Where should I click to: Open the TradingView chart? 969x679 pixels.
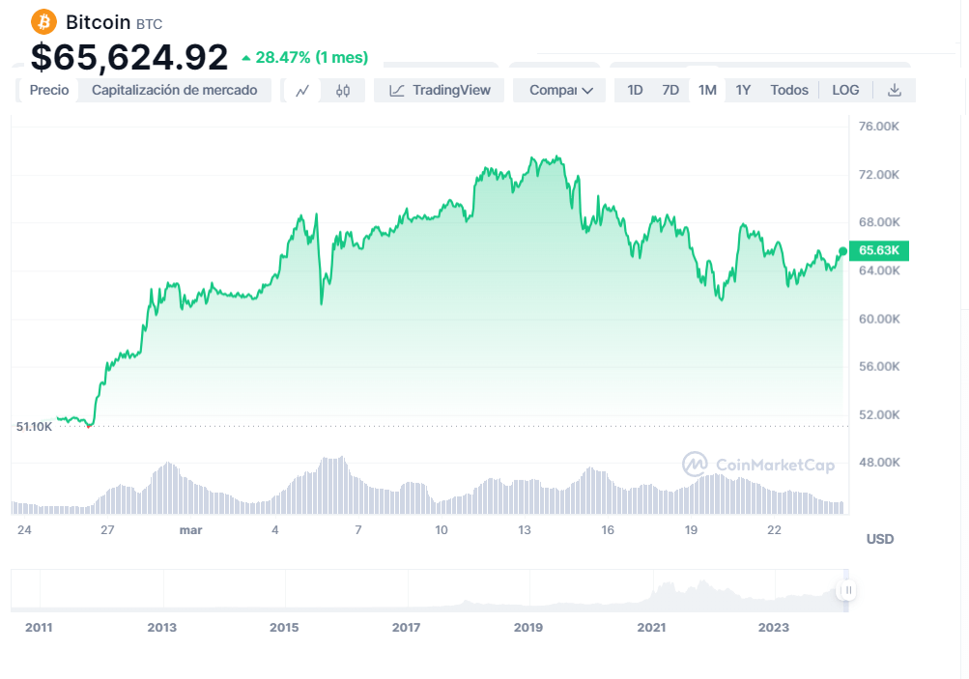click(440, 90)
